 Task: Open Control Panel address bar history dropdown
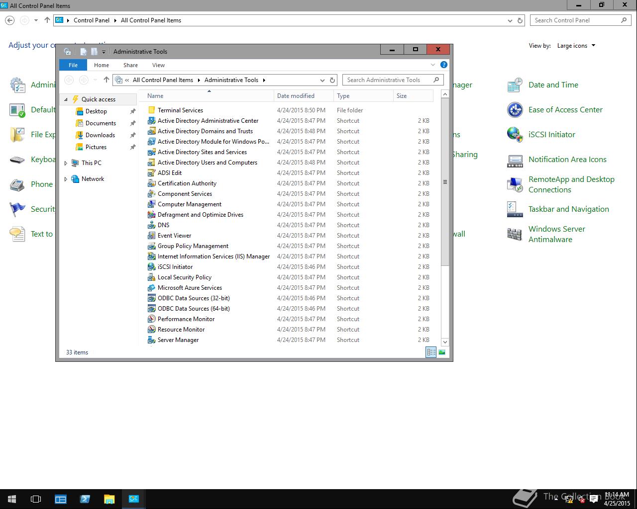(x=510, y=20)
